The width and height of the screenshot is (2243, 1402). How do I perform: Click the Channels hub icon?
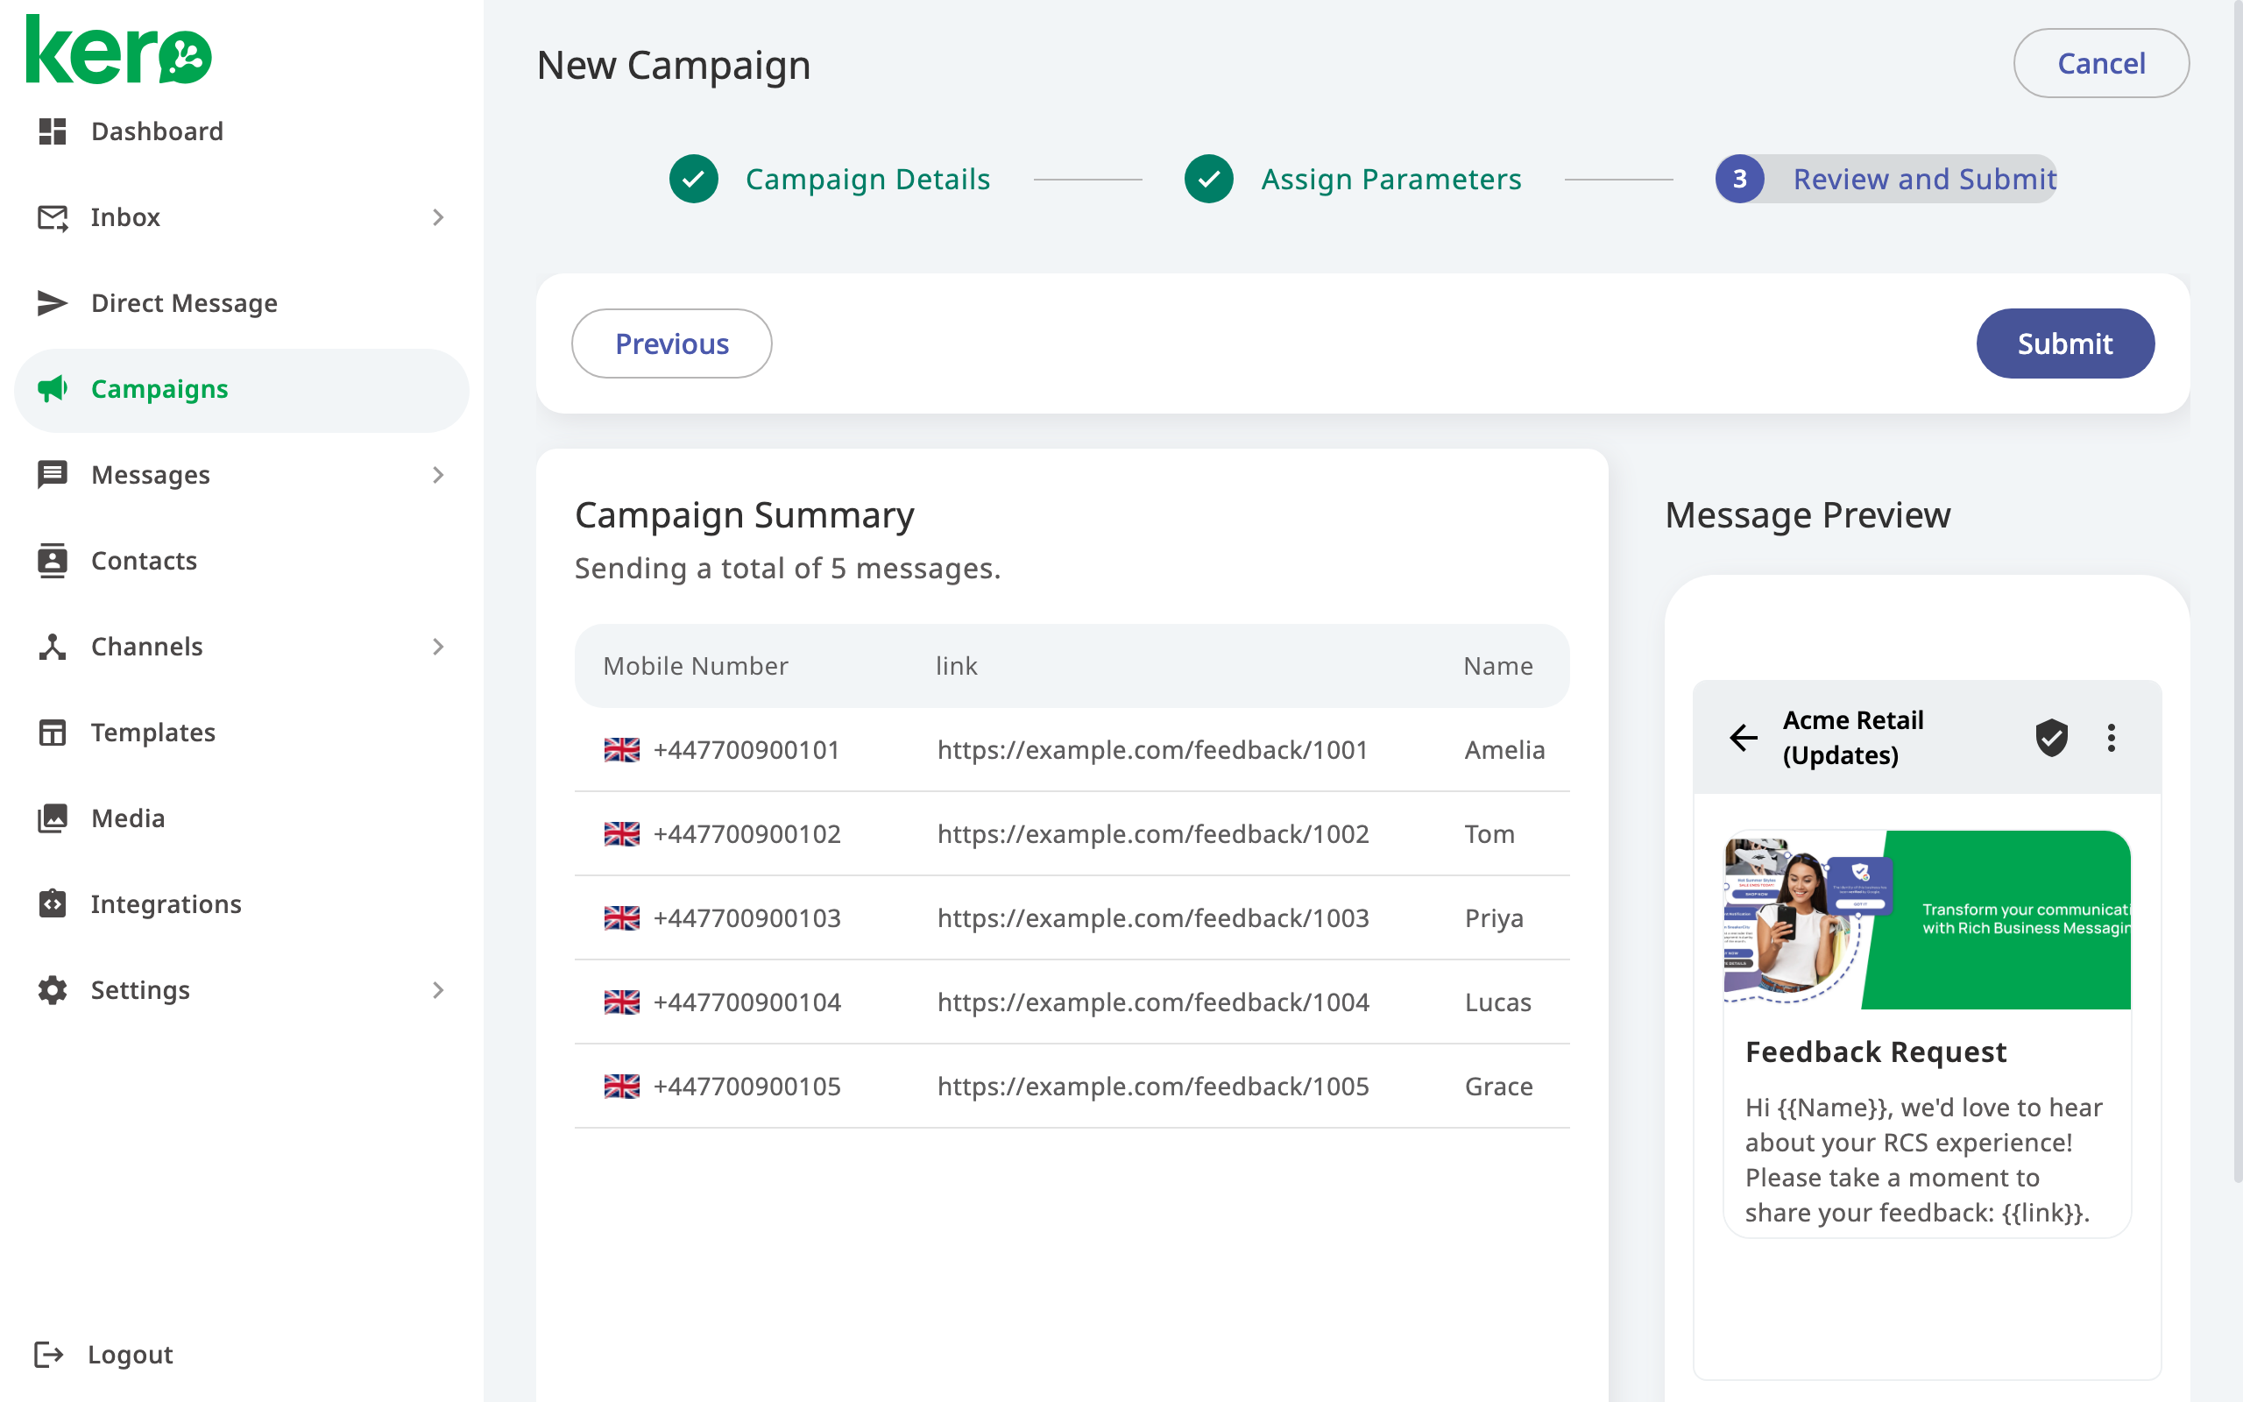coord(52,647)
